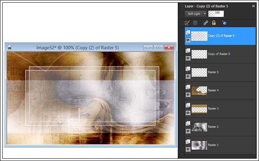The height and width of the screenshot is (161, 259).
Task: Close the Image52 document window
Action: 169,47
